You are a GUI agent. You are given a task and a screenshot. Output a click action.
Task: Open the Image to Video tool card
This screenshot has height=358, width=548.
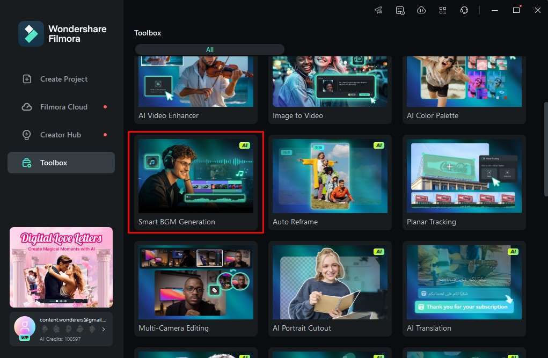click(x=330, y=90)
